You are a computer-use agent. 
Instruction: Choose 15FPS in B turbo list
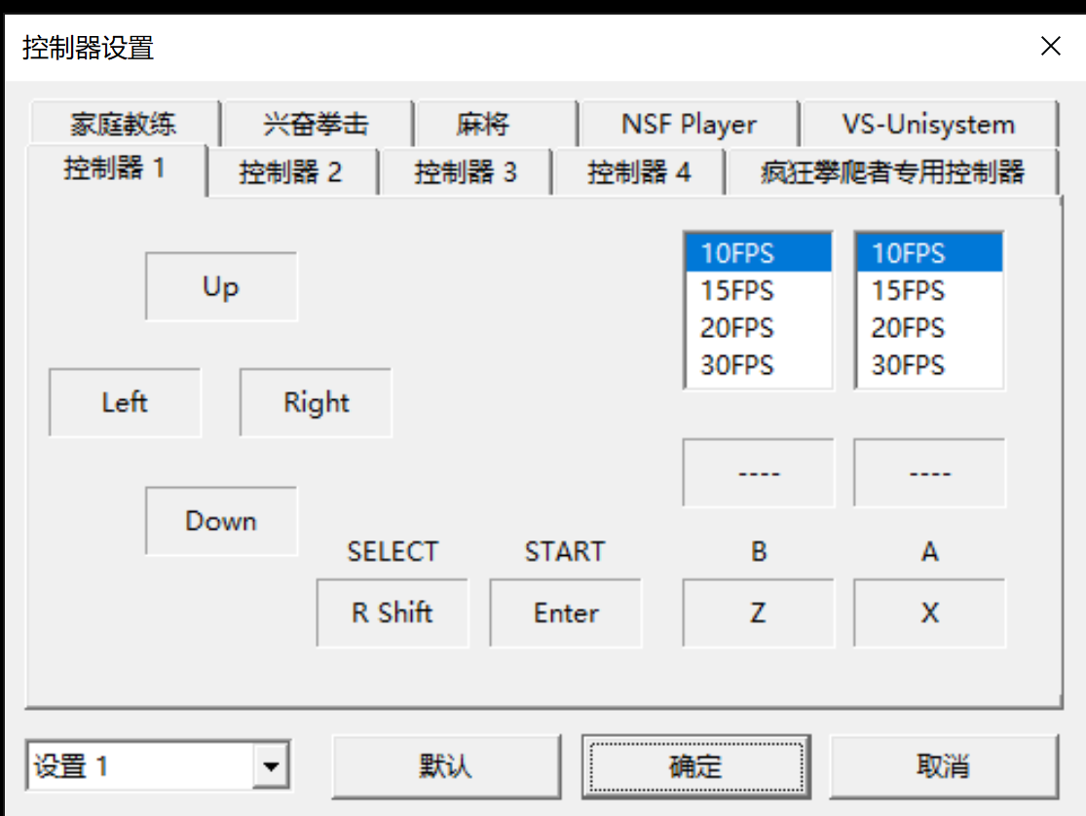(x=759, y=291)
